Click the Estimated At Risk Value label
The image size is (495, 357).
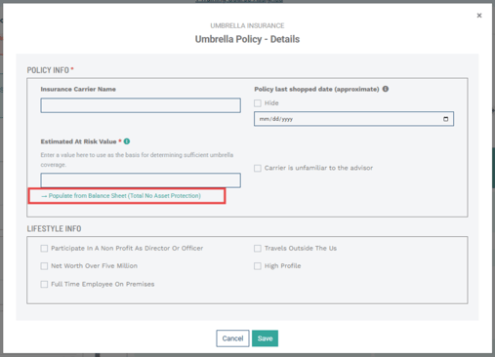pyautogui.click(x=78, y=141)
